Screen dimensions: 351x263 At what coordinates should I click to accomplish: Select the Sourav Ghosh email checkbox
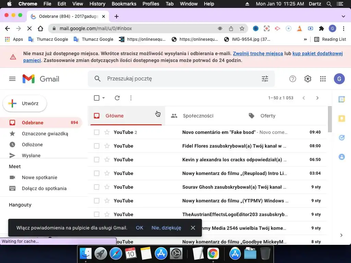coord(97,187)
